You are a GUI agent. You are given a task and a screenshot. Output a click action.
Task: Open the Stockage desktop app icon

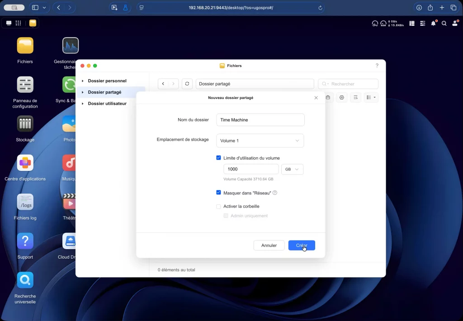25,124
